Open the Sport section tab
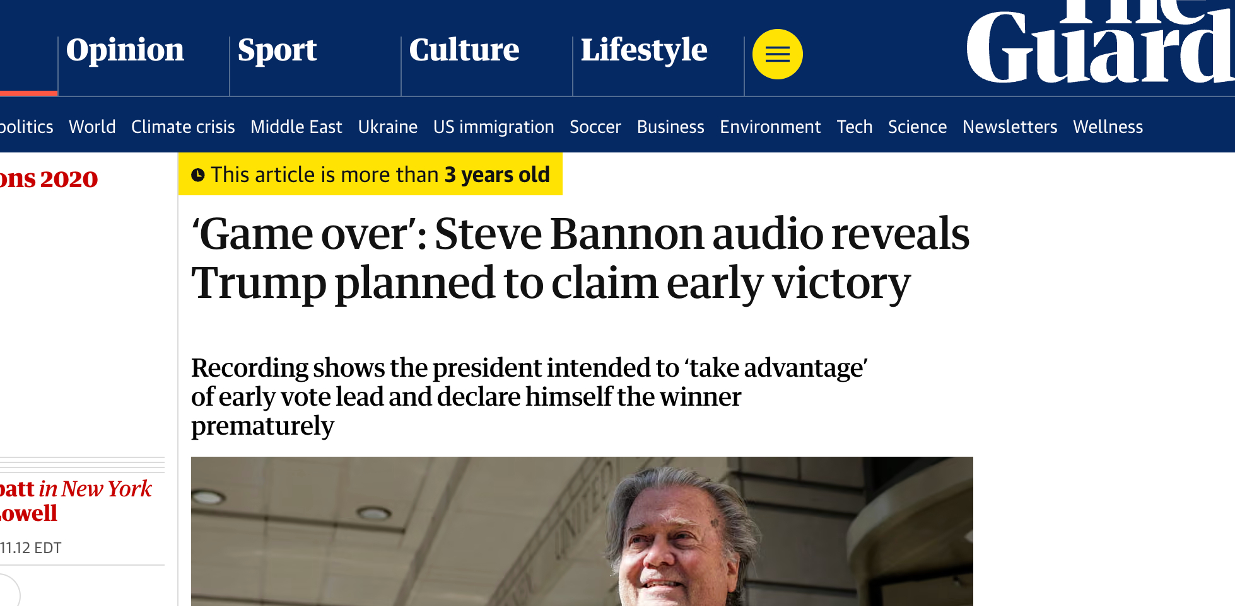The width and height of the screenshot is (1235, 606). [277, 50]
